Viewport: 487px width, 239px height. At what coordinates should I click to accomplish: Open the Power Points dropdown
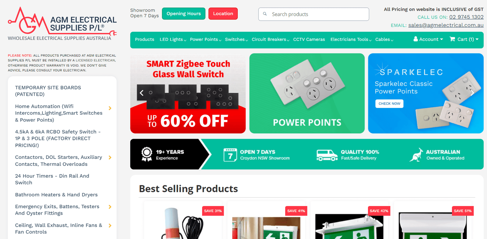pyautogui.click(x=205, y=39)
